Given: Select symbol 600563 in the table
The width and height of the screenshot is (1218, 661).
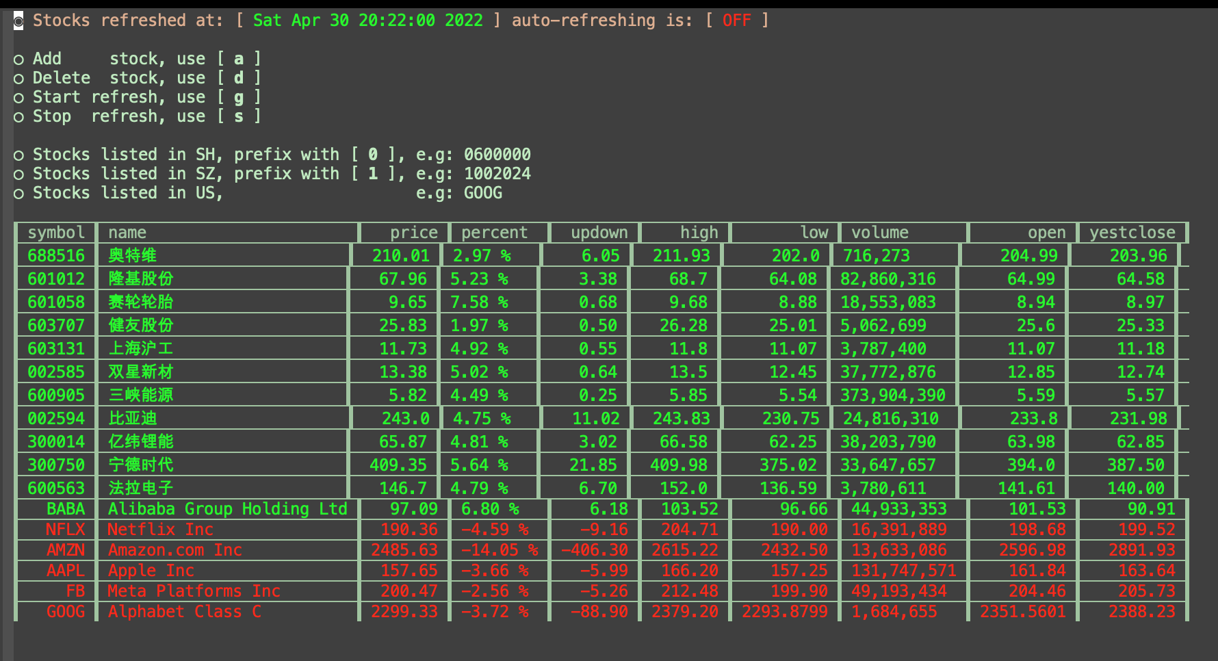Looking at the screenshot, I should pyautogui.click(x=56, y=489).
